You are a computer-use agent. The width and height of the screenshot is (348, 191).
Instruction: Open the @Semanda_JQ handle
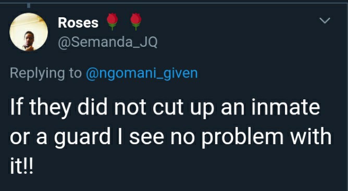(108, 42)
